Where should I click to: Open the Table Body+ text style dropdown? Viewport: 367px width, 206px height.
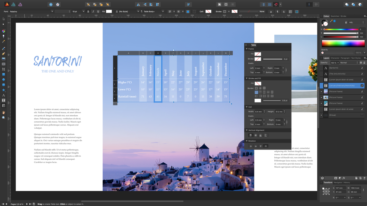click(x=162, y=11)
